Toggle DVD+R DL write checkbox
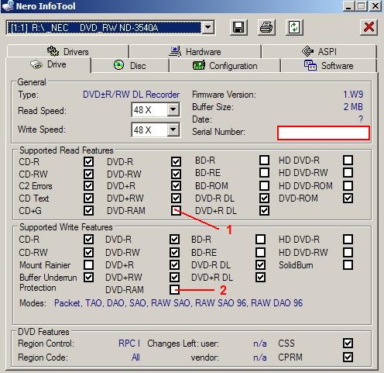The image size is (384, 373). point(260,278)
